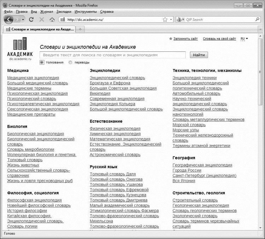Open a new tab with plus button
The width and height of the screenshot is (265, 239).
(x=80, y=29)
